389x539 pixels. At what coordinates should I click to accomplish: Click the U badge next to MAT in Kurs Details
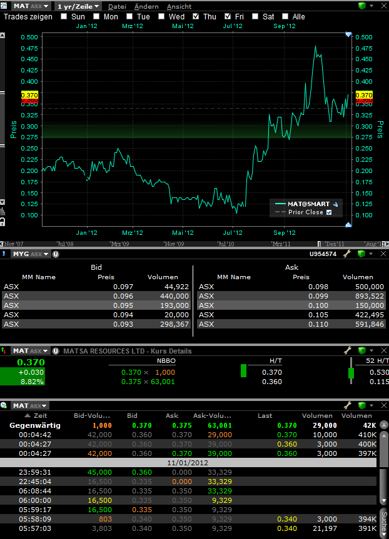[x=56, y=351]
